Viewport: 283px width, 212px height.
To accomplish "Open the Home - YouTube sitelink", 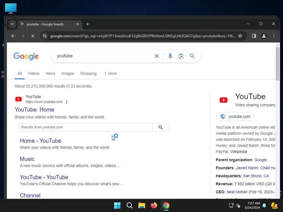I will 40,141.
